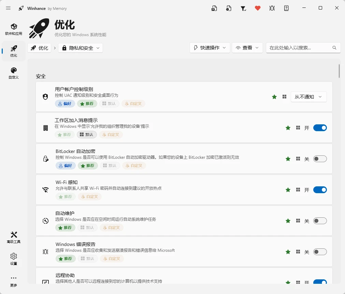
Task: Click the Wi-Fi icon of Wi-Fi 感知
Action: pyautogui.click(x=45, y=190)
